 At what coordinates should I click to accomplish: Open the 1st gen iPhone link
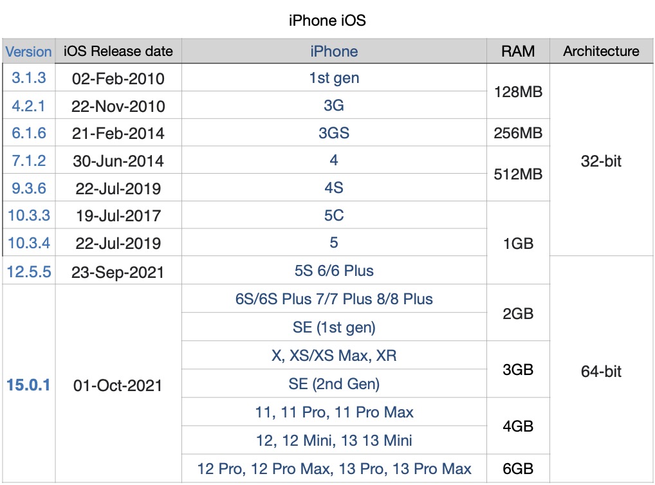pyautogui.click(x=334, y=78)
